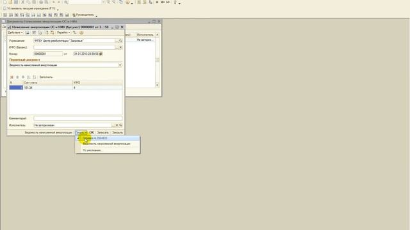Choose Справка ф.0504833 from print menu
The image size is (410, 230).
[108, 138]
